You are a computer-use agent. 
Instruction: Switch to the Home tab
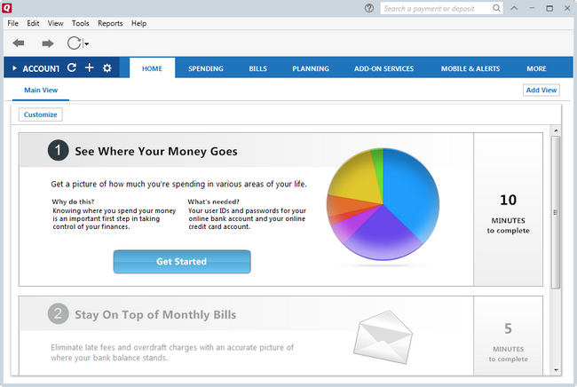tap(152, 68)
